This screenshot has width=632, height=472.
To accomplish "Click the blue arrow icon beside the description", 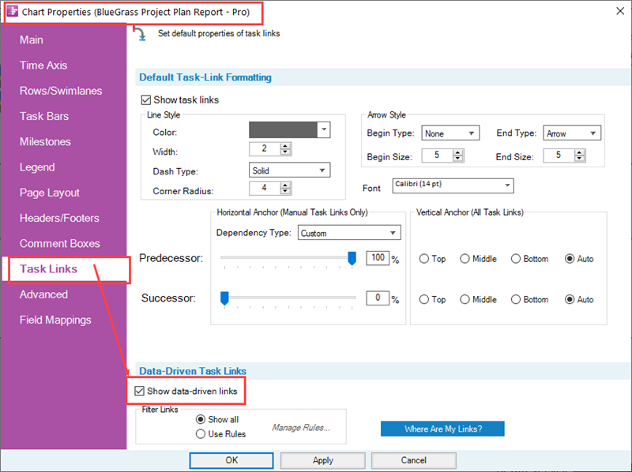I will tap(141, 34).
